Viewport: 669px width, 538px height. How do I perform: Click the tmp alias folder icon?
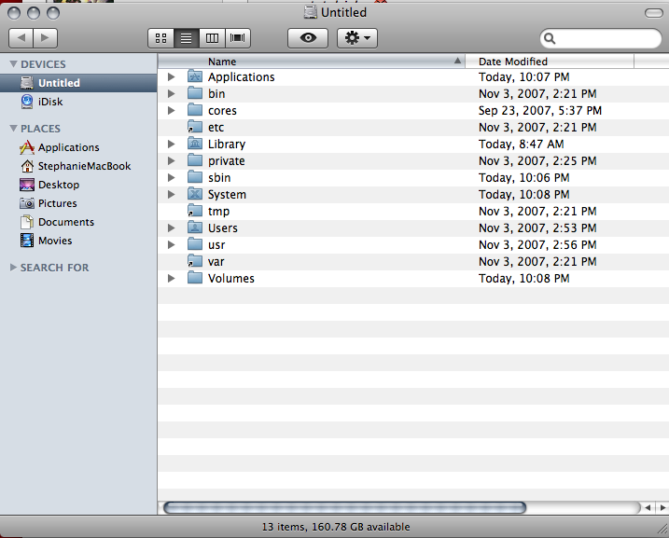[195, 211]
